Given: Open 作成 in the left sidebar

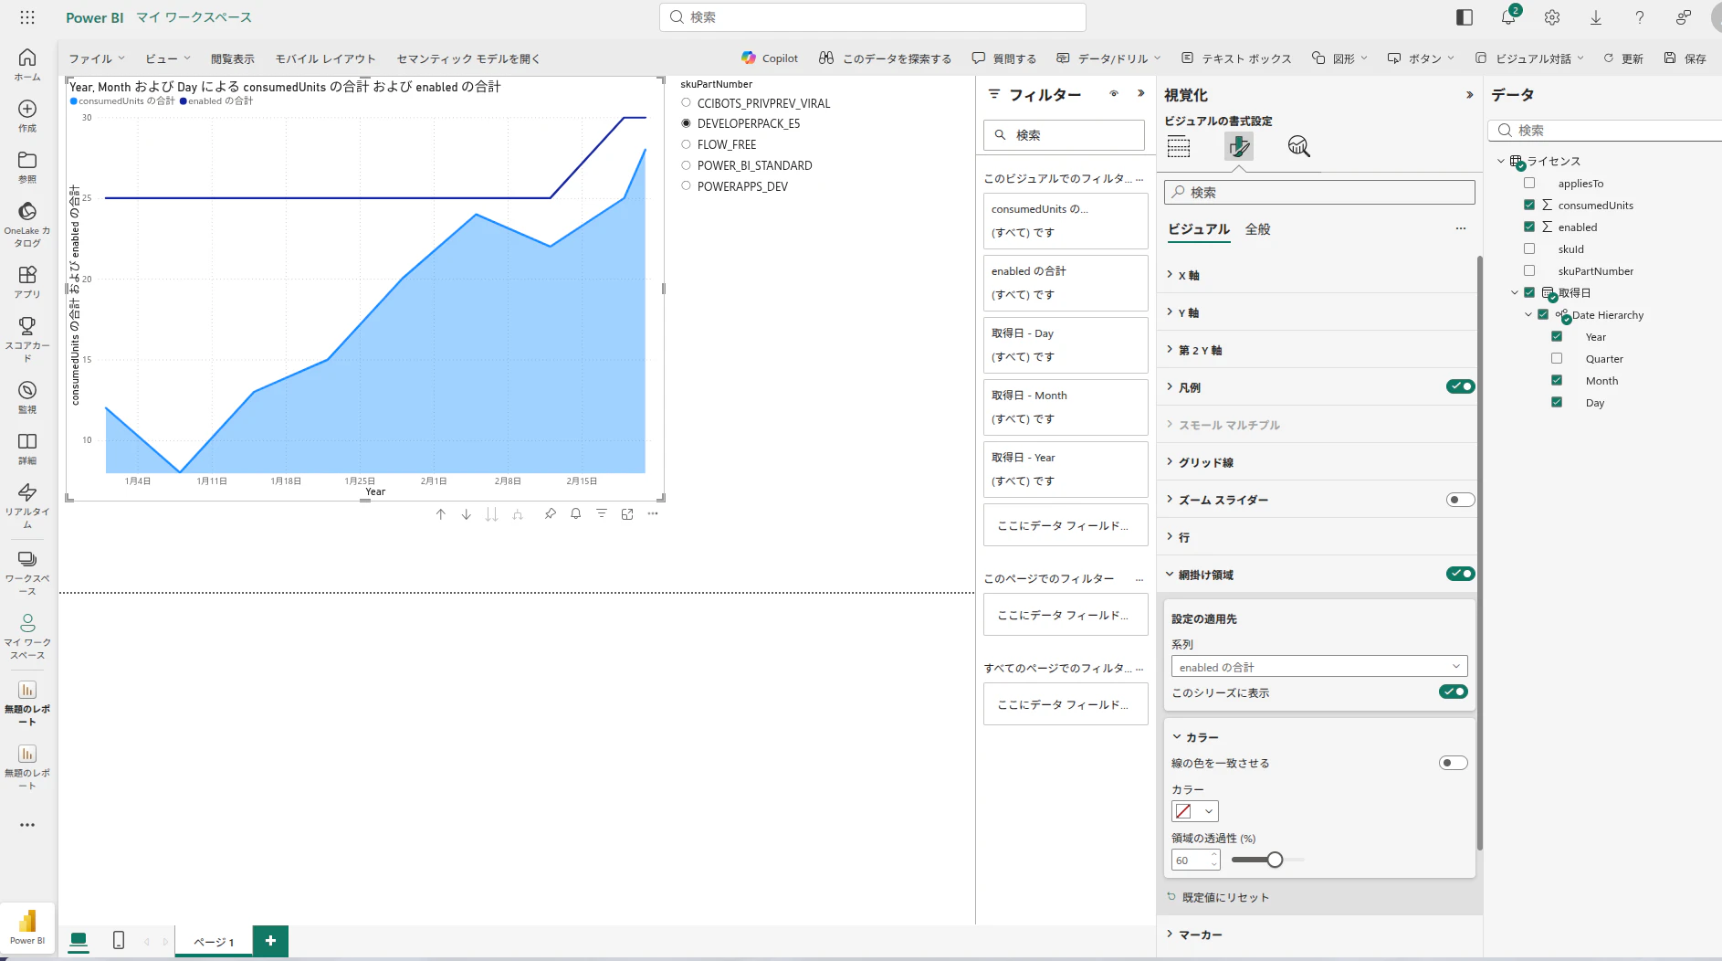Looking at the screenshot, I should coord(27,116).
